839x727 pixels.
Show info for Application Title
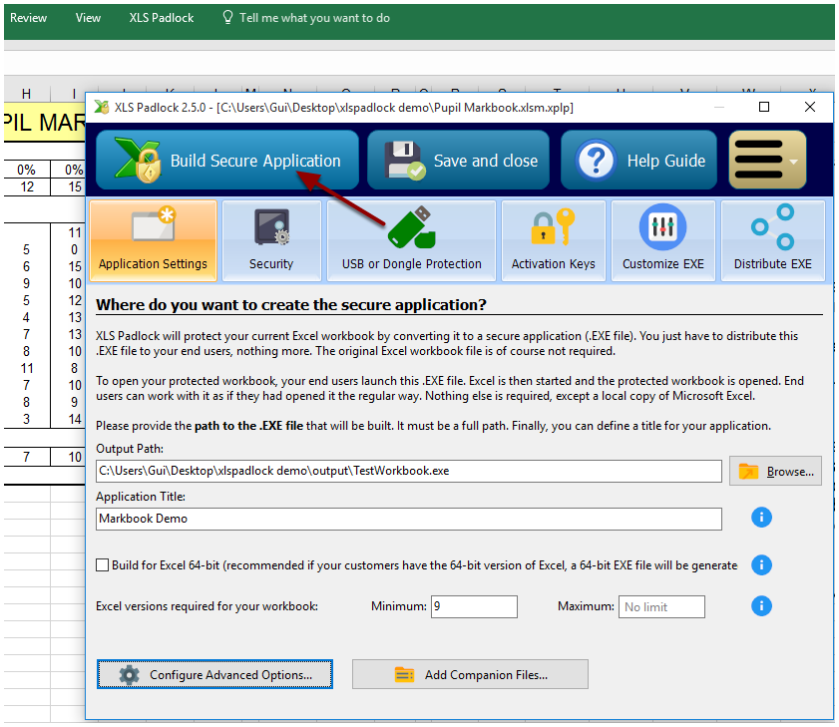[761, 518]
